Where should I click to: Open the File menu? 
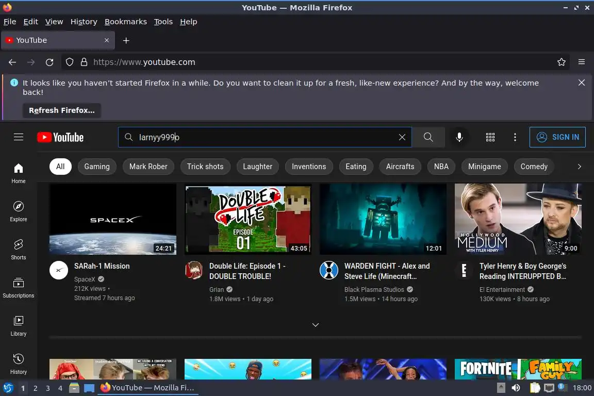click(10, 22)
